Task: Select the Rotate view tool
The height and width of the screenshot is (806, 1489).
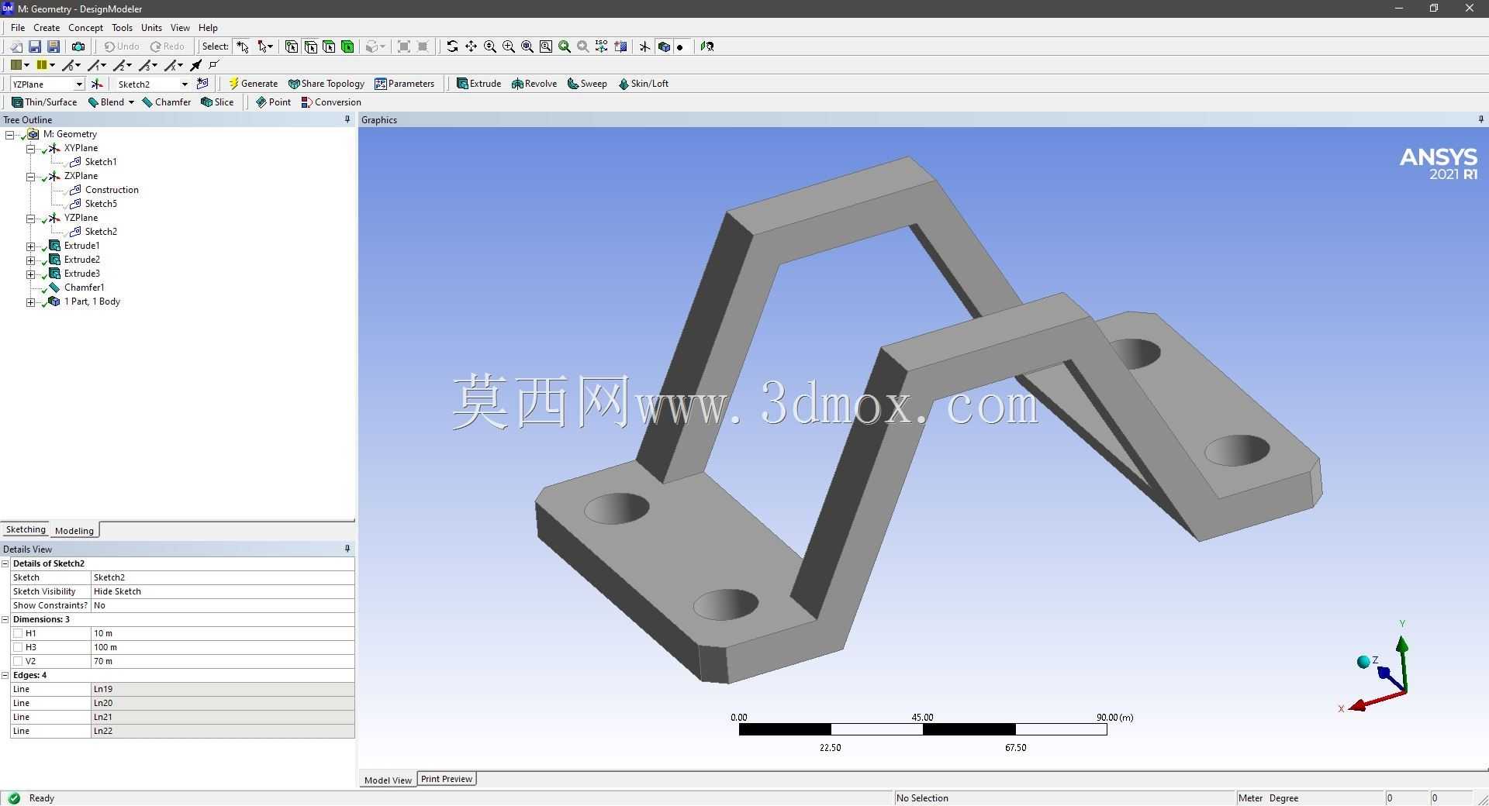Action: point(452,46)
